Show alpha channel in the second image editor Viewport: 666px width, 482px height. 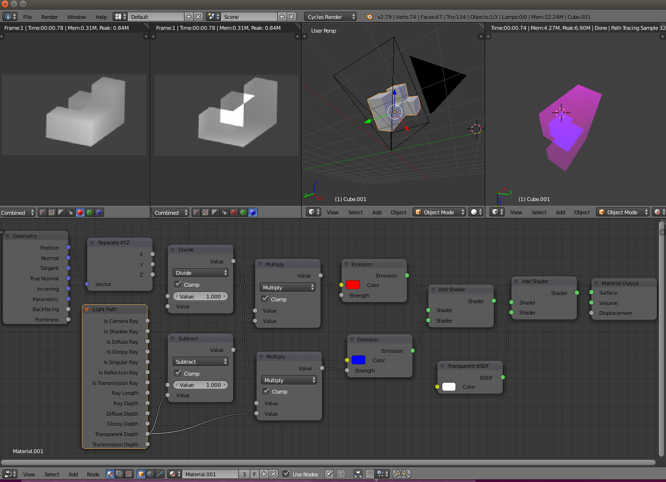[x=215, y=212]
